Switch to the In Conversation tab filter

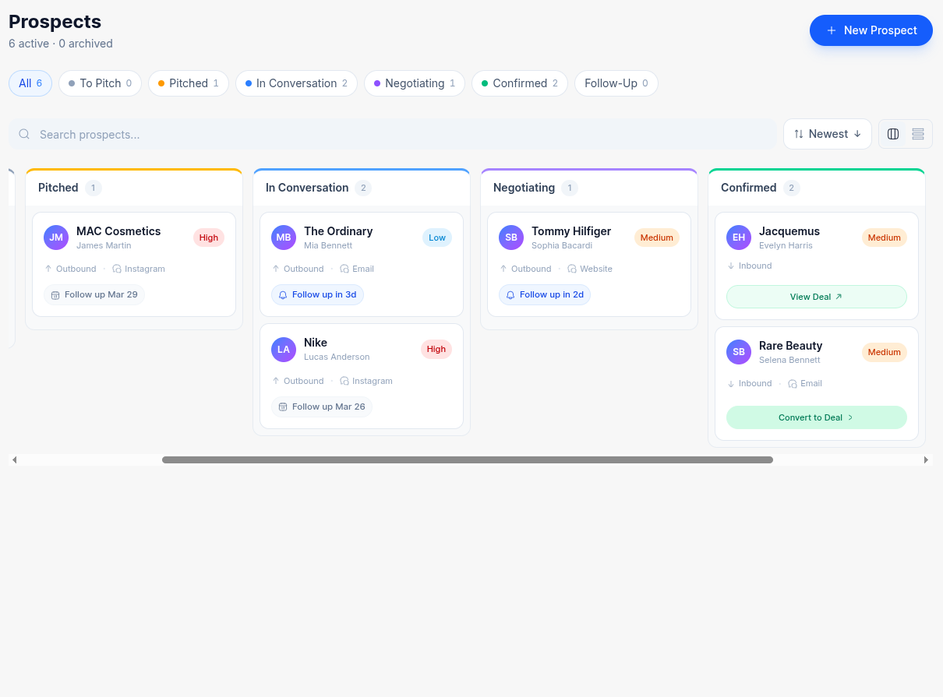pyautogui.click(x=296, y=83)
